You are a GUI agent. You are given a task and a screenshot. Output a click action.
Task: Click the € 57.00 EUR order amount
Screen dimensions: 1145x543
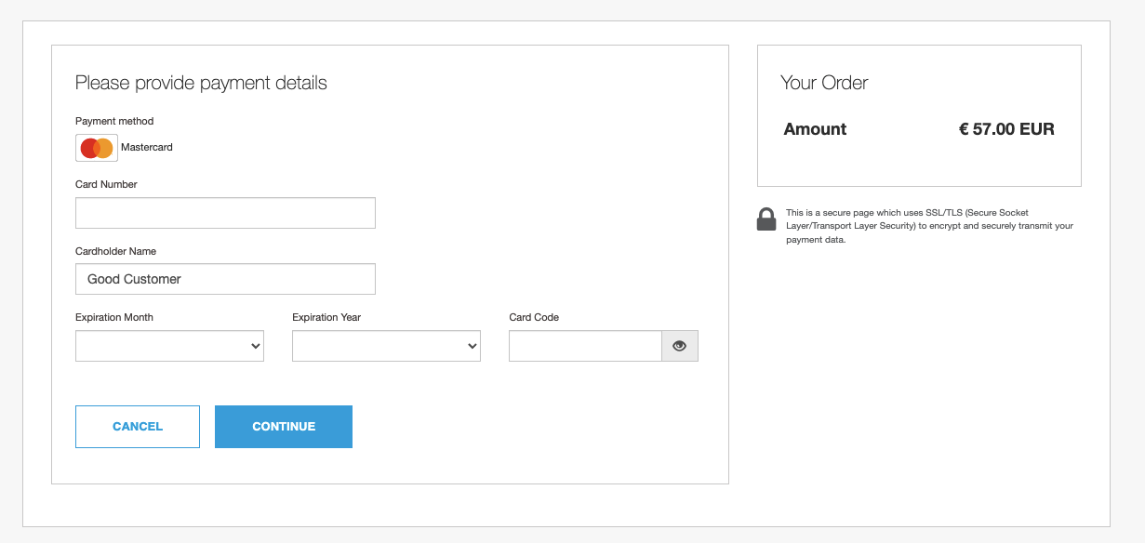click(1006, 129)
